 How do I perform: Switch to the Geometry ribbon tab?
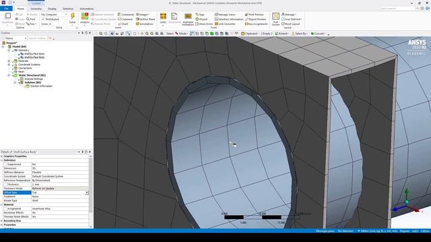[x=36, y=9]
